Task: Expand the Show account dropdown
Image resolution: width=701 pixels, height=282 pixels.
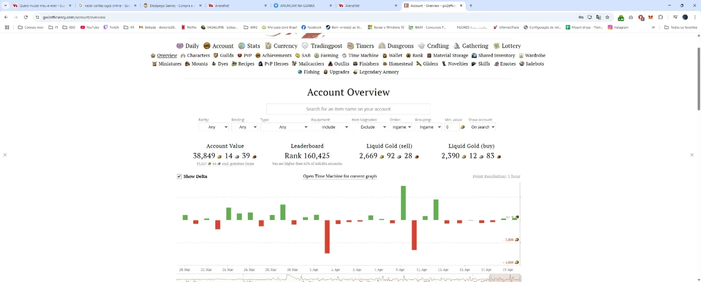Action: pyautogui.click(x=482, y=127)
